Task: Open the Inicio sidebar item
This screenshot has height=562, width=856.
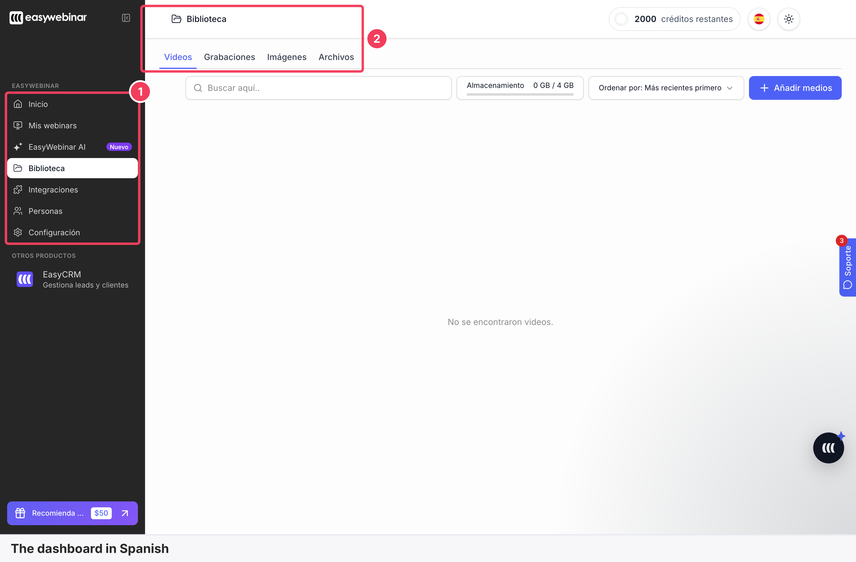Action: coord(72,104)
